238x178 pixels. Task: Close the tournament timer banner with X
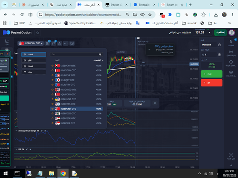coord(155,103)
